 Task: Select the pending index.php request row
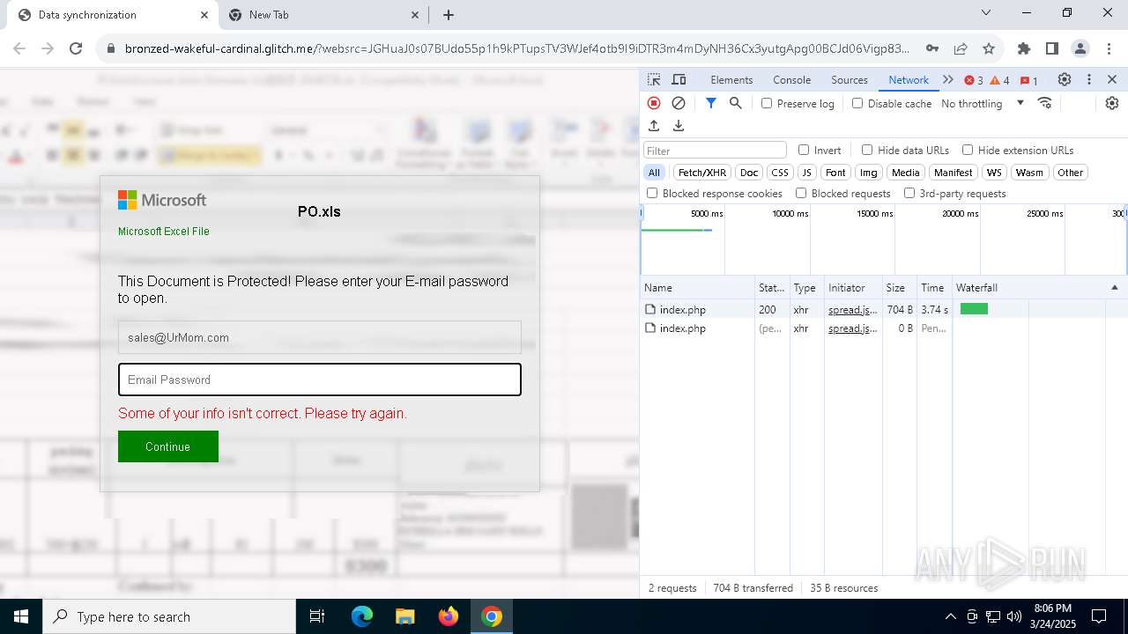point(884,328)
